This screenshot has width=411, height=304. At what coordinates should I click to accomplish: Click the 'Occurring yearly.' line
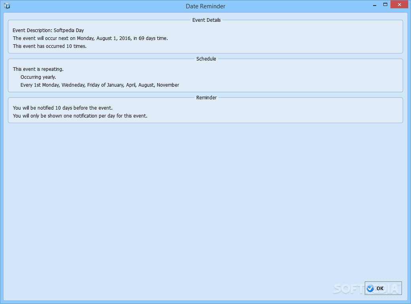pyautogui.click(x=38, y=77)
